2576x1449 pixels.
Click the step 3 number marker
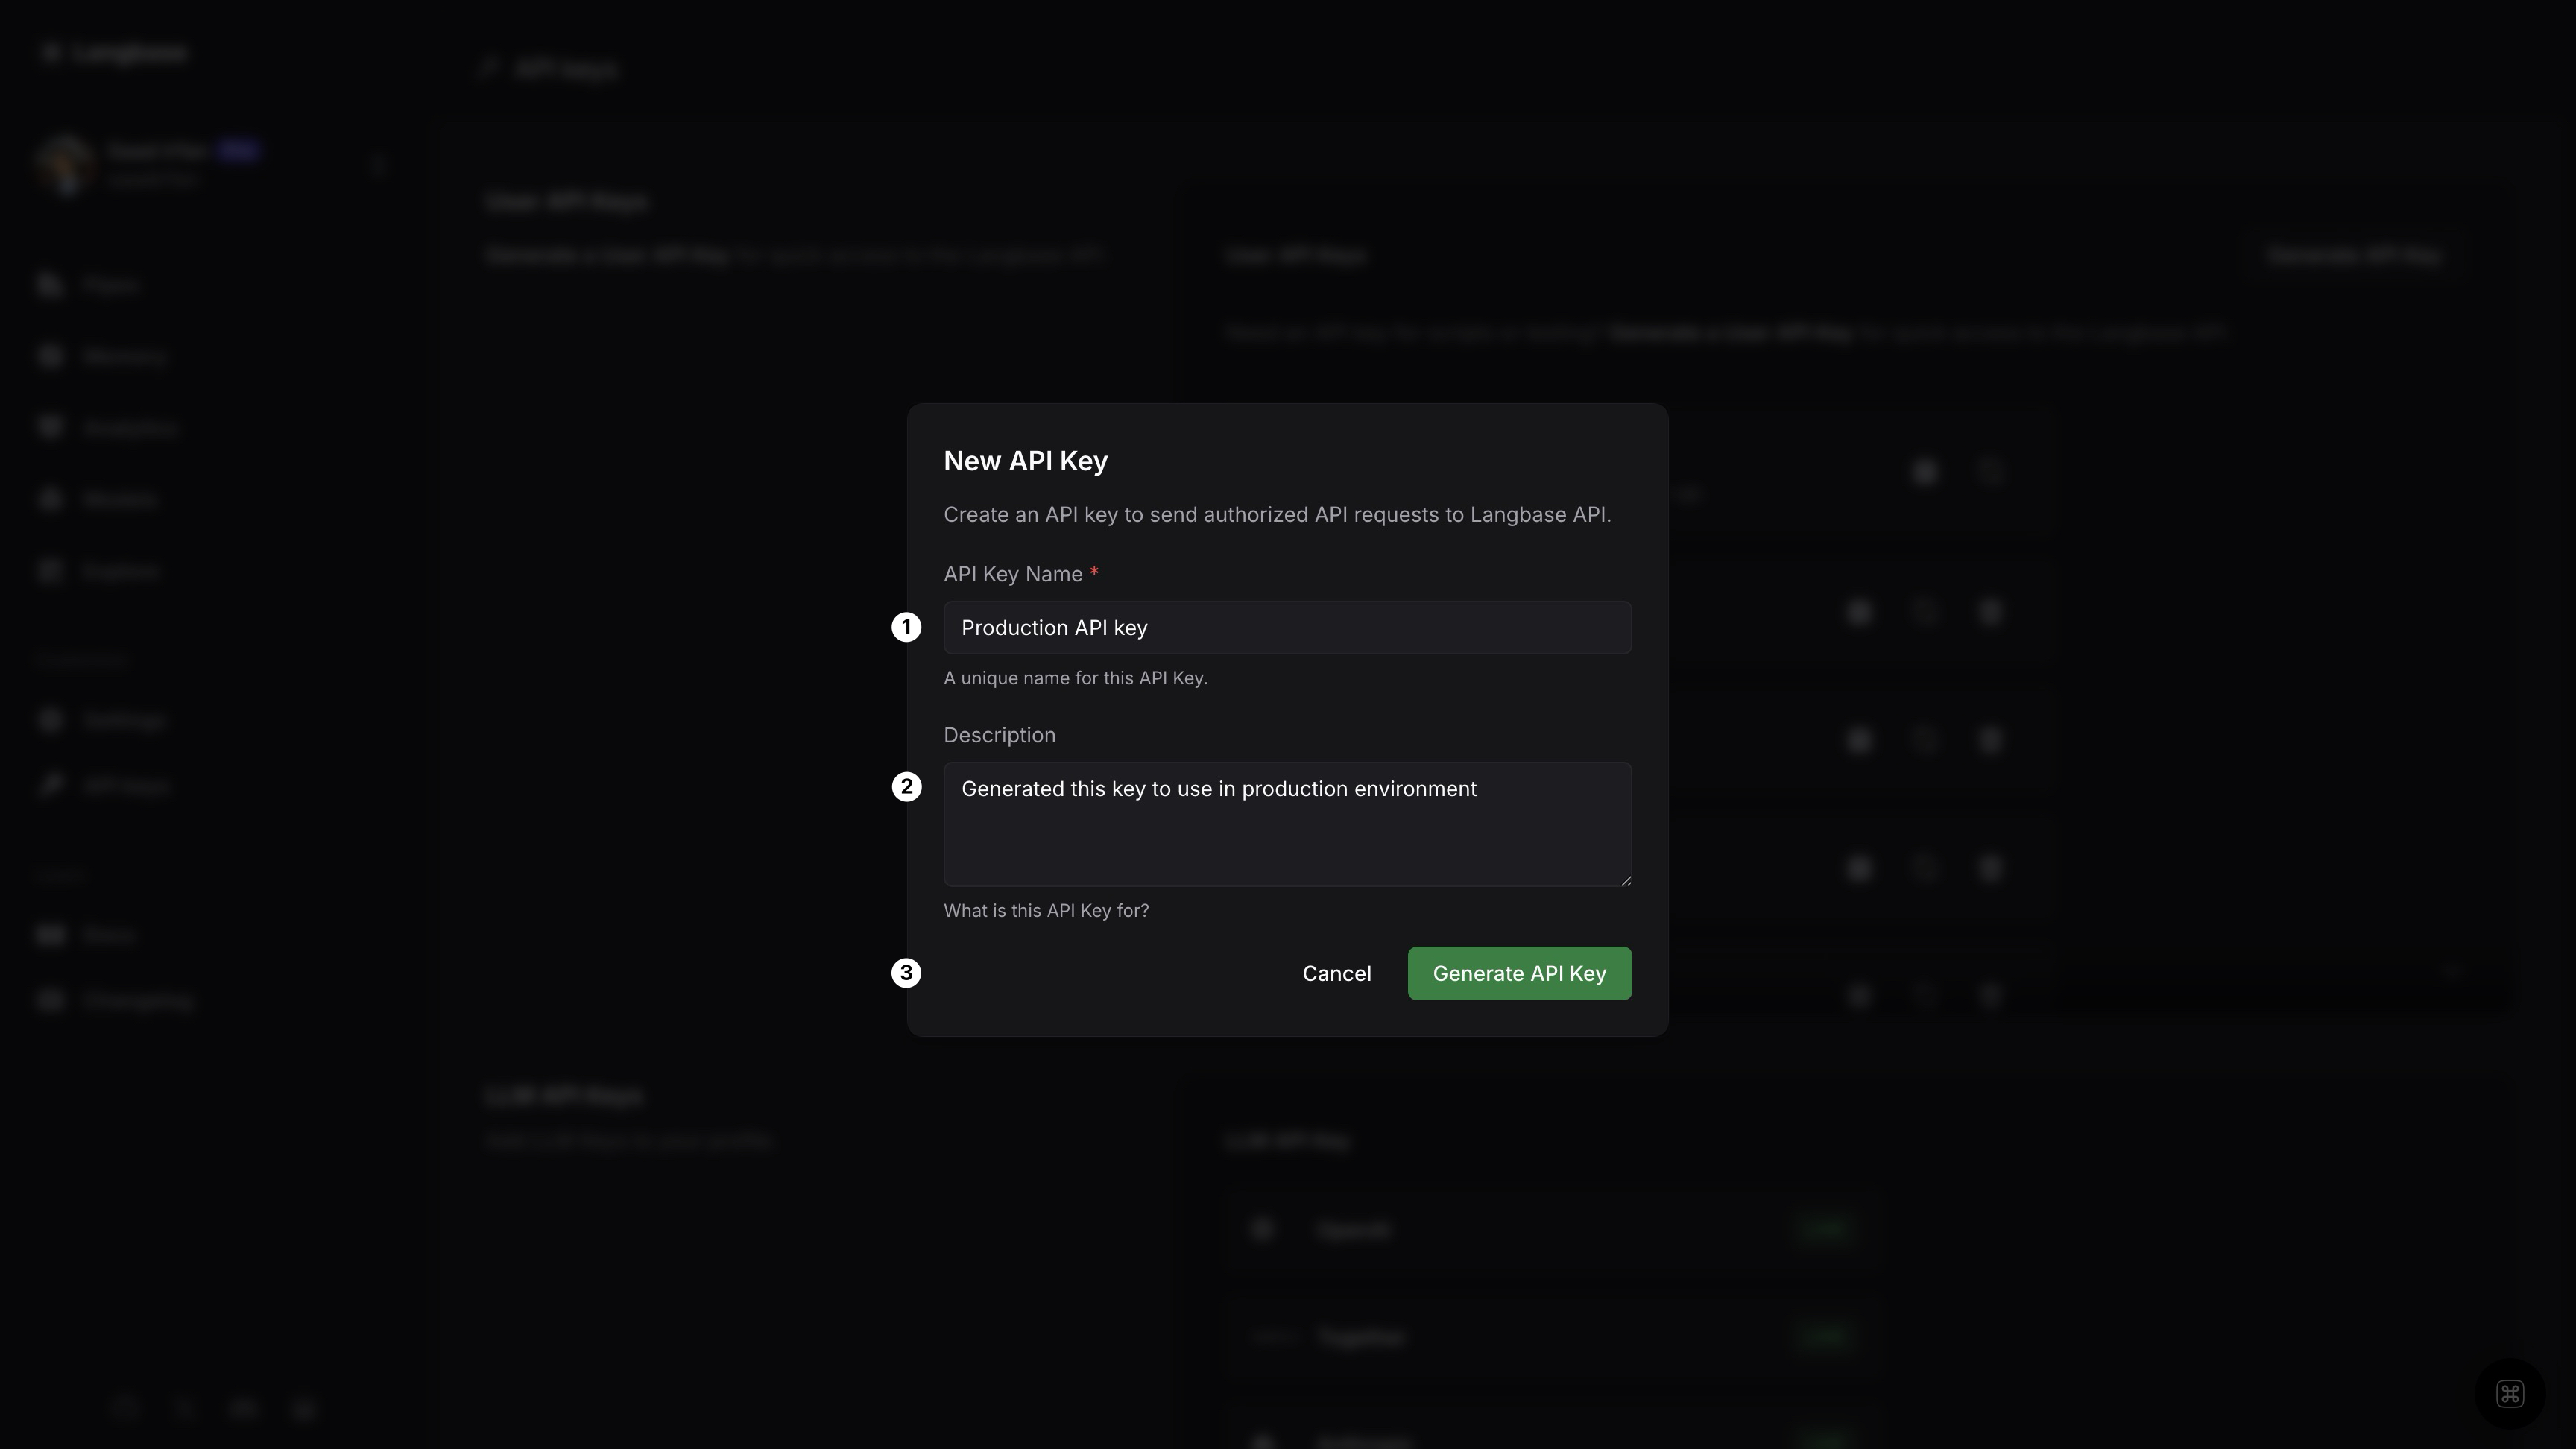(x=906, y=974)
